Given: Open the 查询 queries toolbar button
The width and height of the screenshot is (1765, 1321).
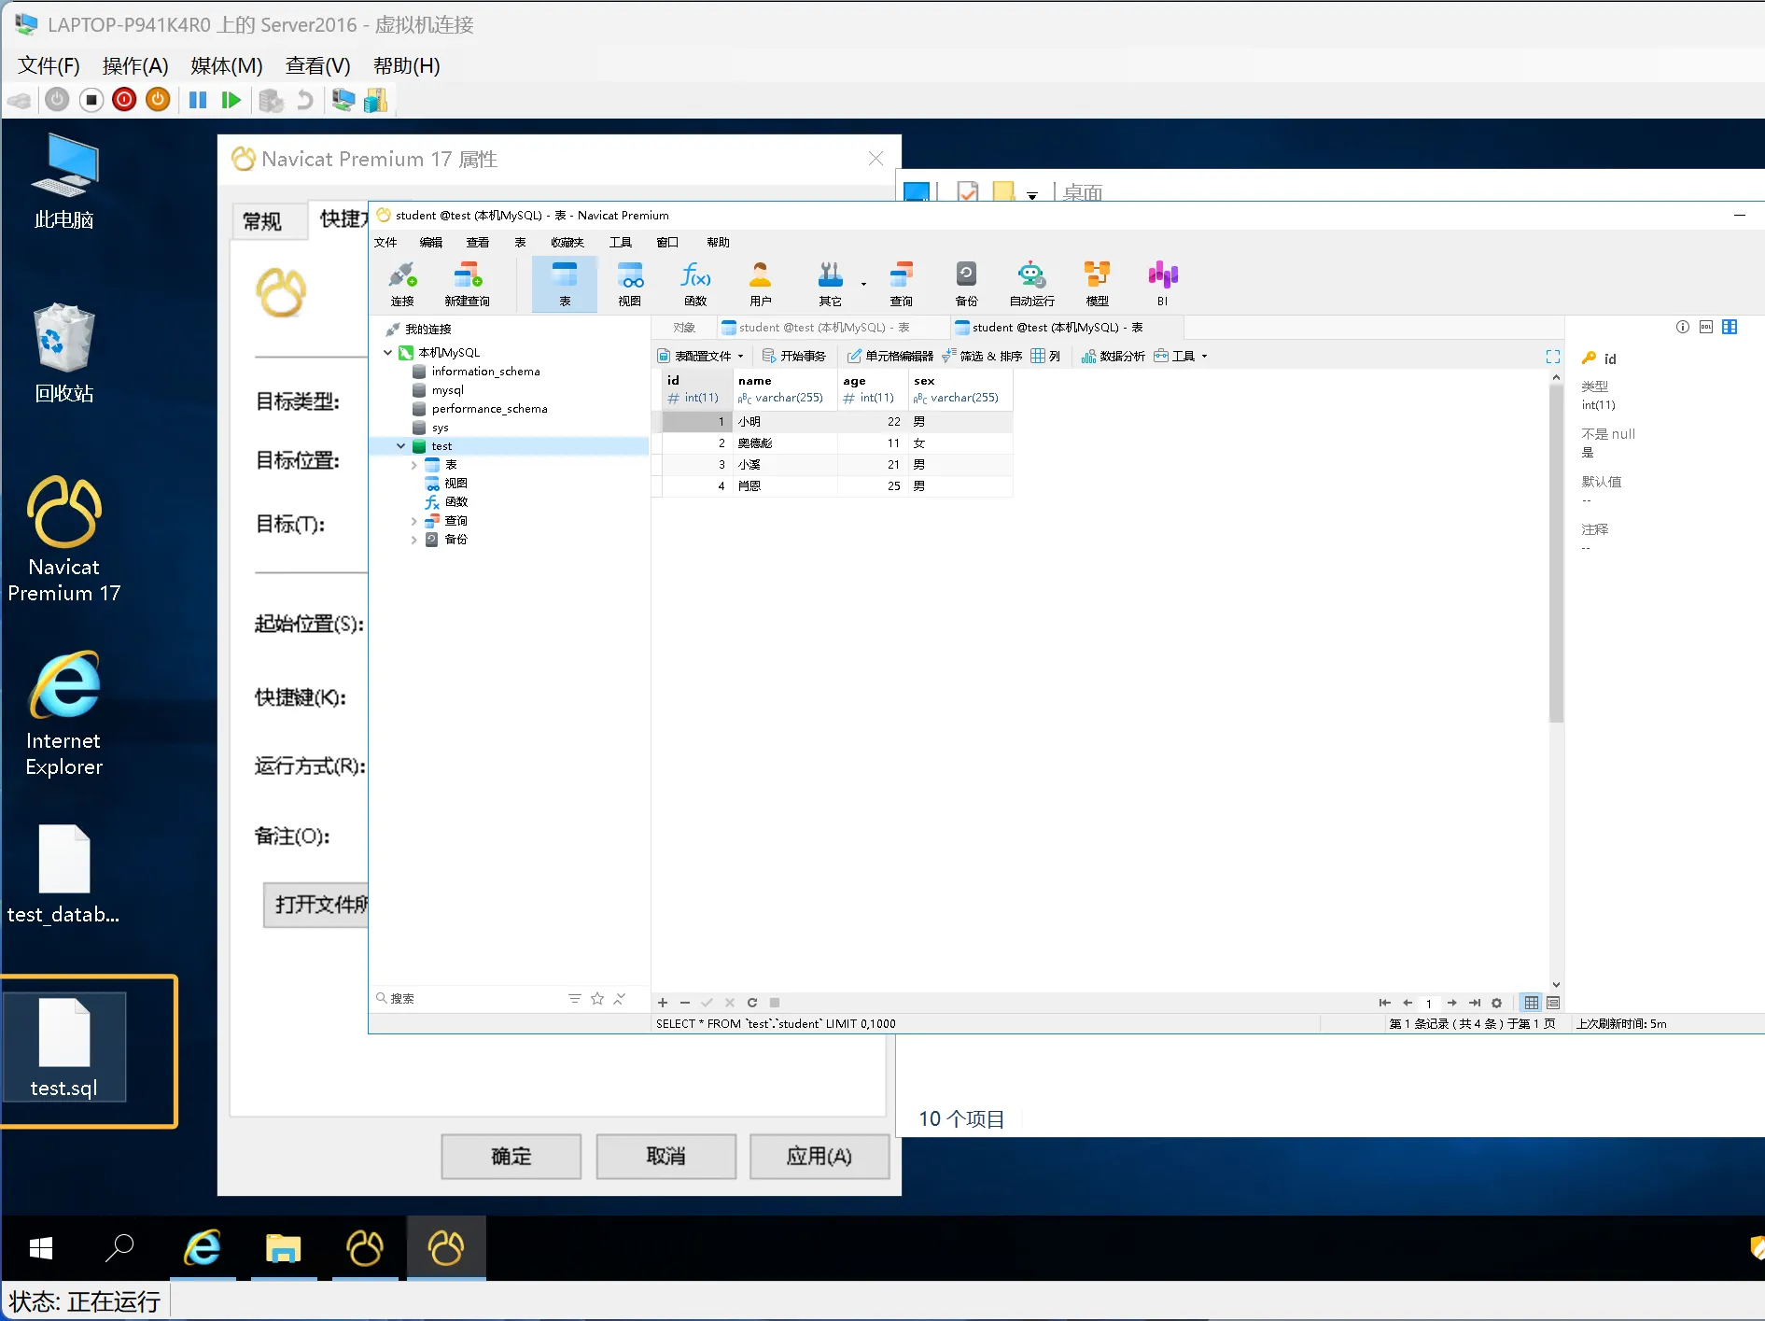Looking at the screenshot, I should (901, 284).
